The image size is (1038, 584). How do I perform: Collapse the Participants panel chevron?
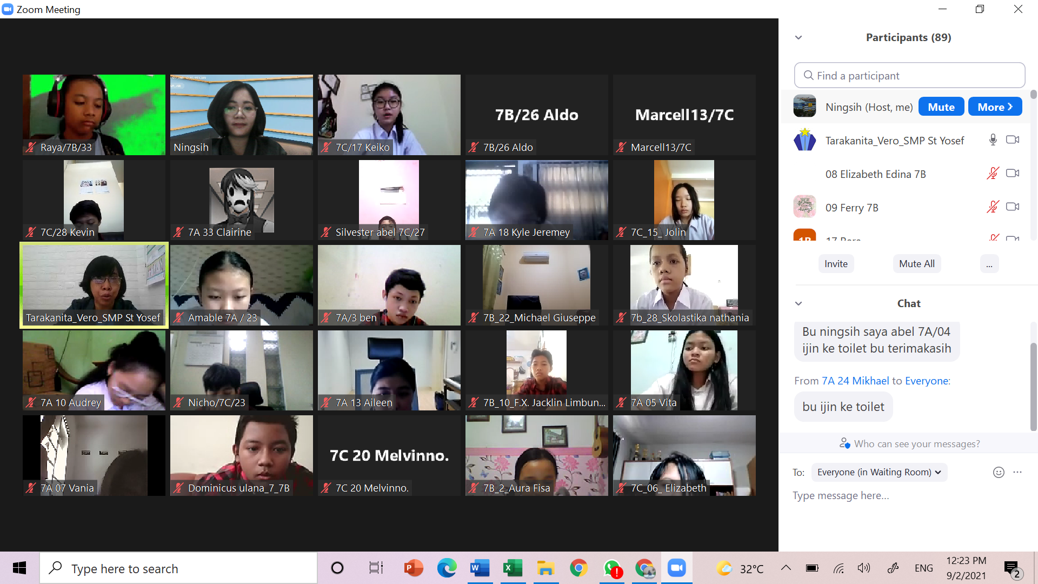pos(799,37)
